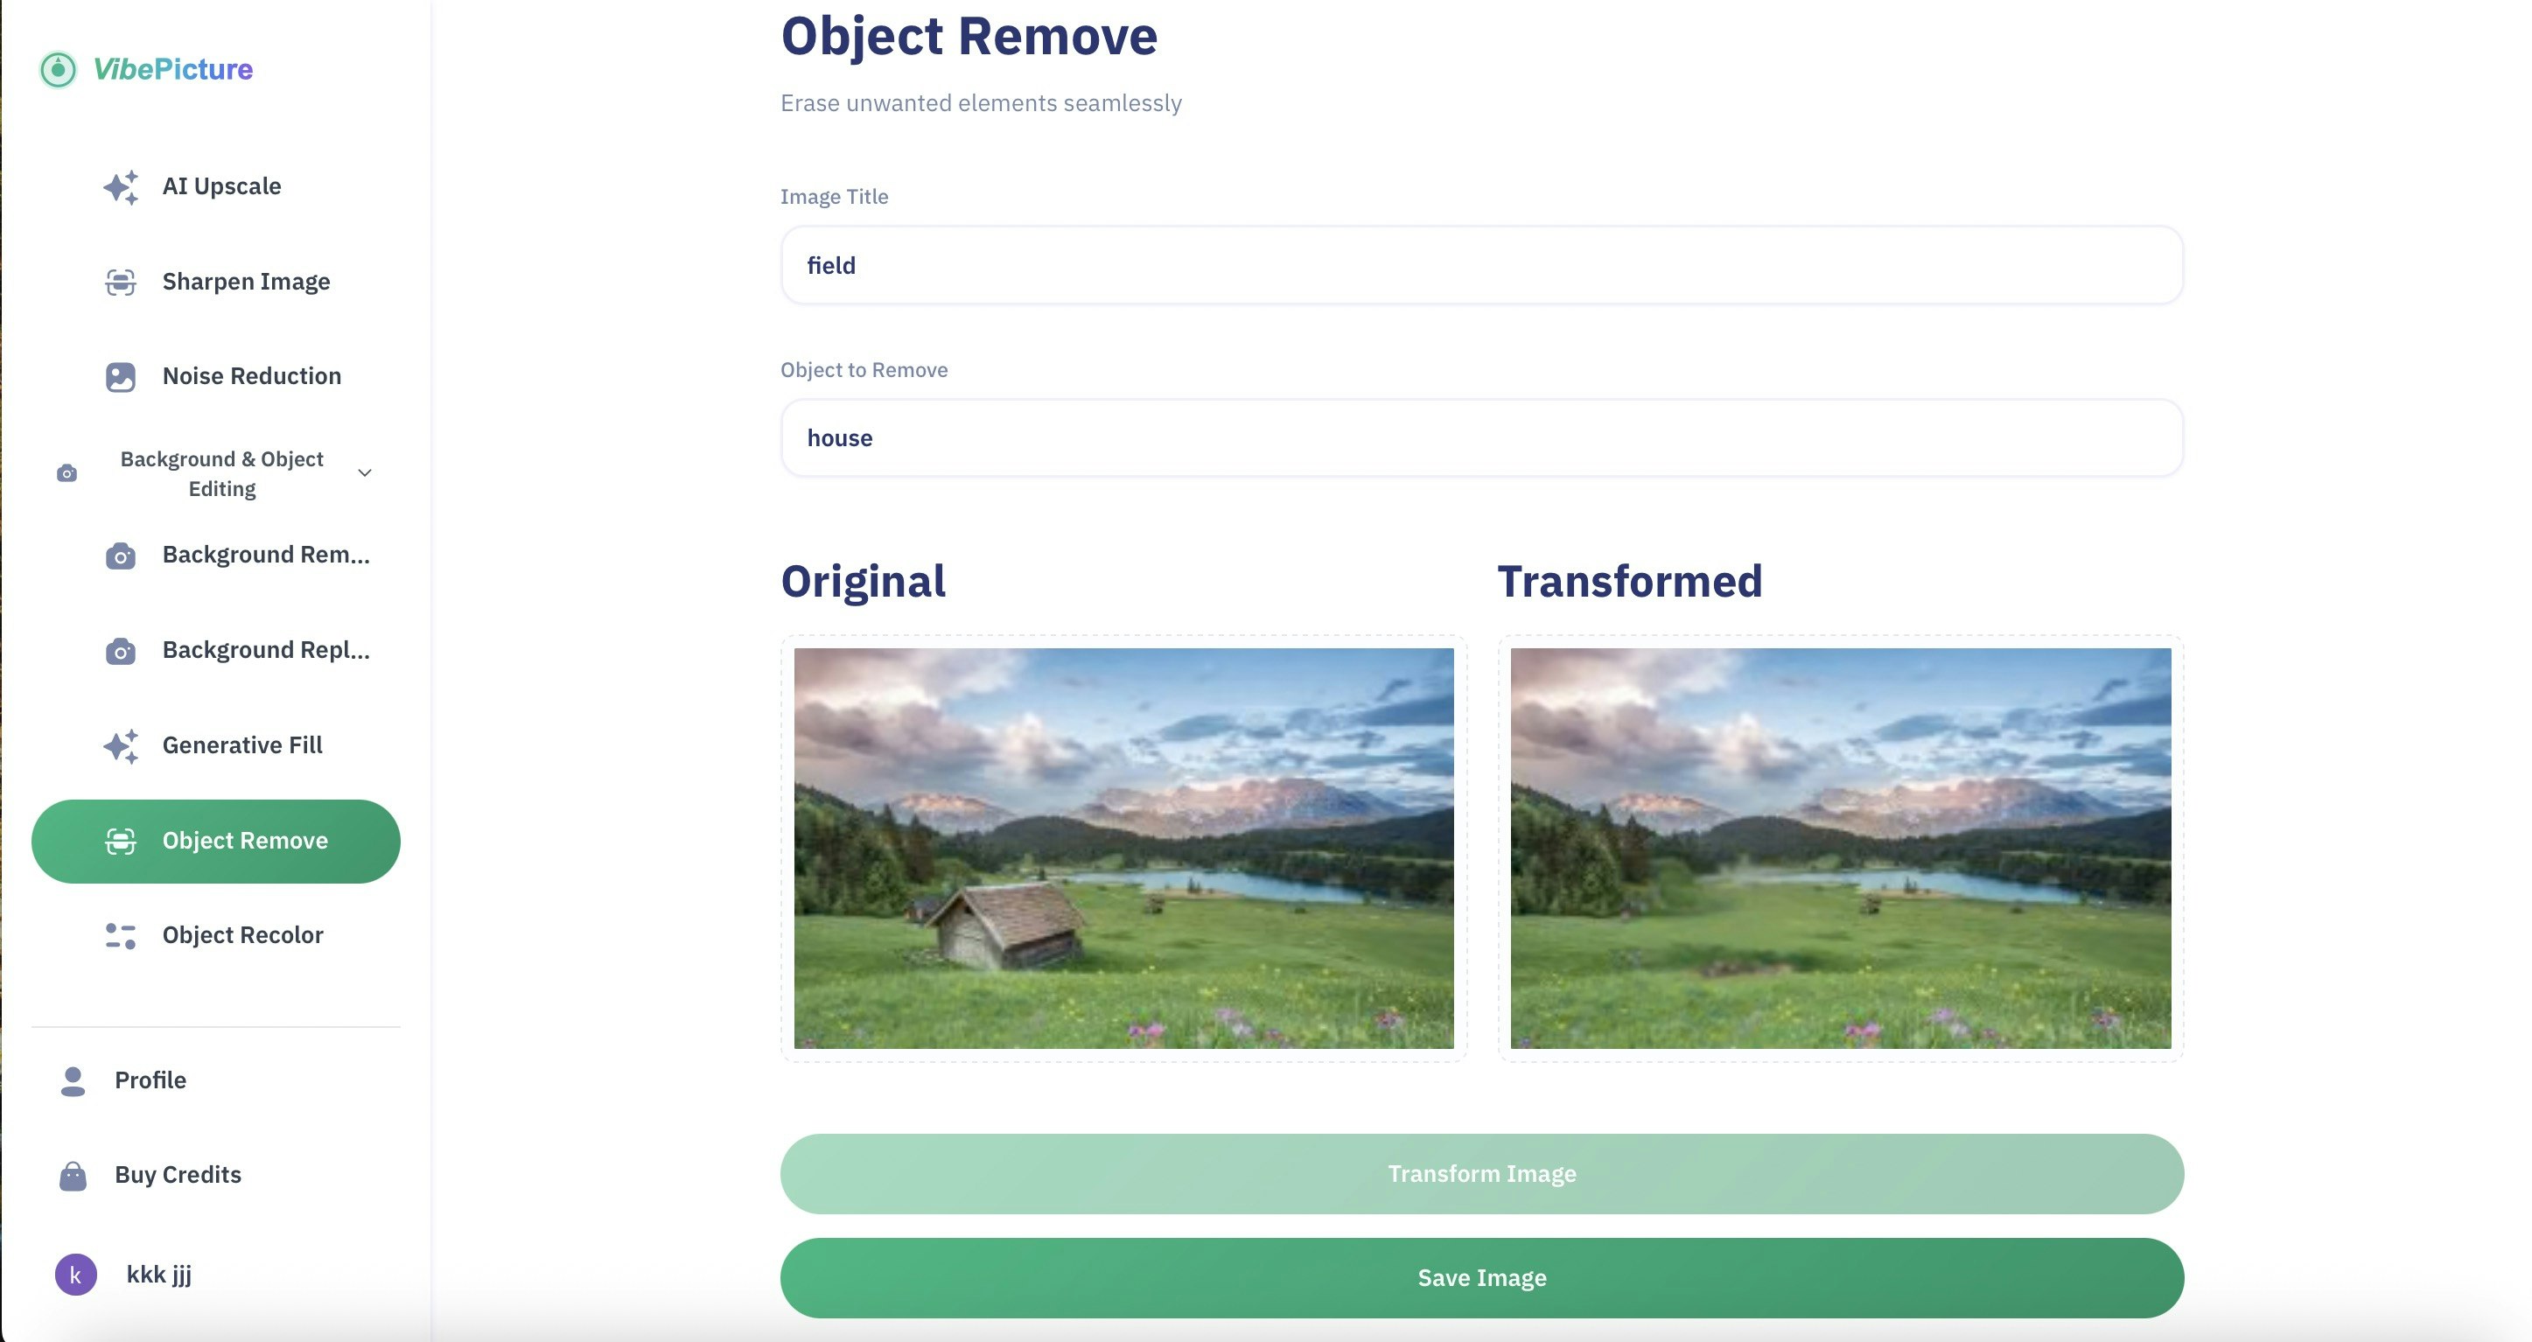Click the Sharpen Image scan icon
2532x1342 pixels.
[120, 283]
